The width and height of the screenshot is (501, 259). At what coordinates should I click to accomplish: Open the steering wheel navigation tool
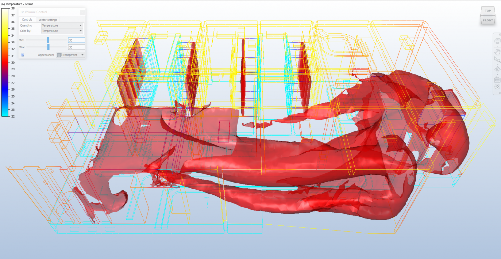click(x=497, y=41)
